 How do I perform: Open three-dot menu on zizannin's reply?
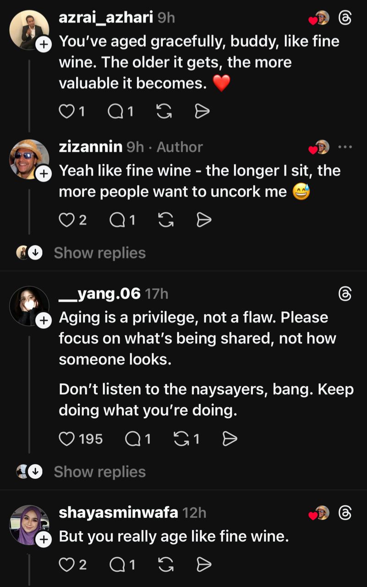click(x=345, y=147)
